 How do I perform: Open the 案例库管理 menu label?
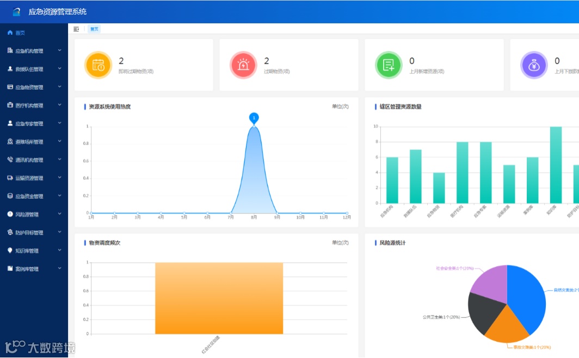click(x=27, y=269)
